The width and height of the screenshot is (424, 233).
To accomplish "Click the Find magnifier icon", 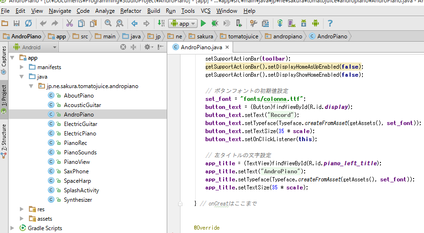I will click(108, 23).
